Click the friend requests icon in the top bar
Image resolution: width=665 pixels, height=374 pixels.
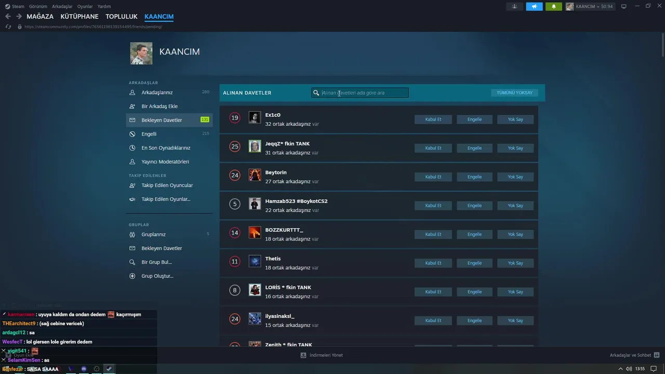pyautogui.click(x=514, y=6)
